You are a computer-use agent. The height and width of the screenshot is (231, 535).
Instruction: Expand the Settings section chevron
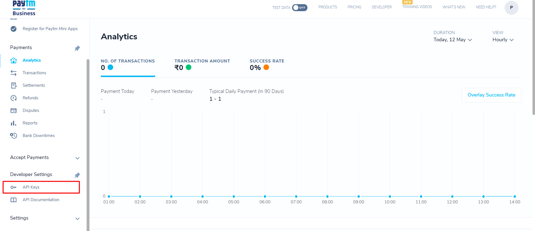pyautogui.click(x=77, y=219)
